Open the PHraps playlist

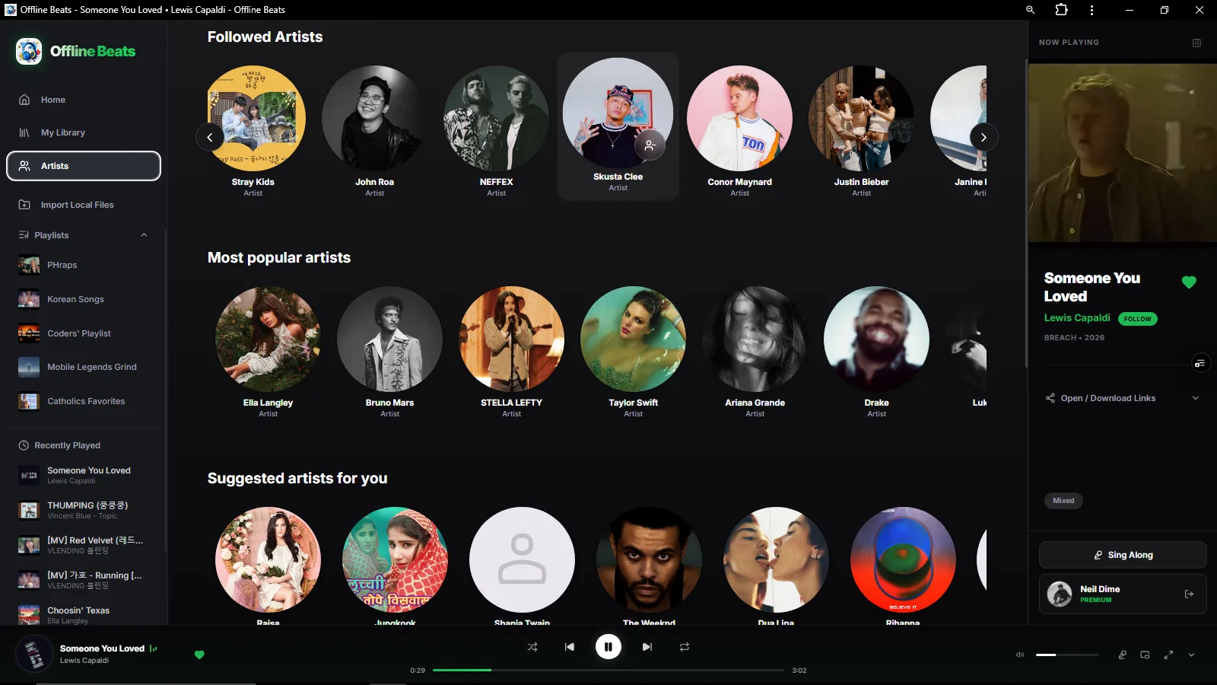click(84, 265)
